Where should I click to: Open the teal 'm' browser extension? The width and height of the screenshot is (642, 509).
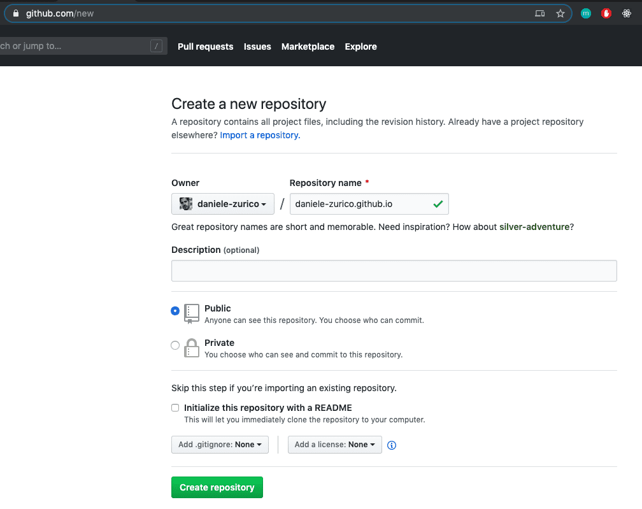click(x=586, y=13)
